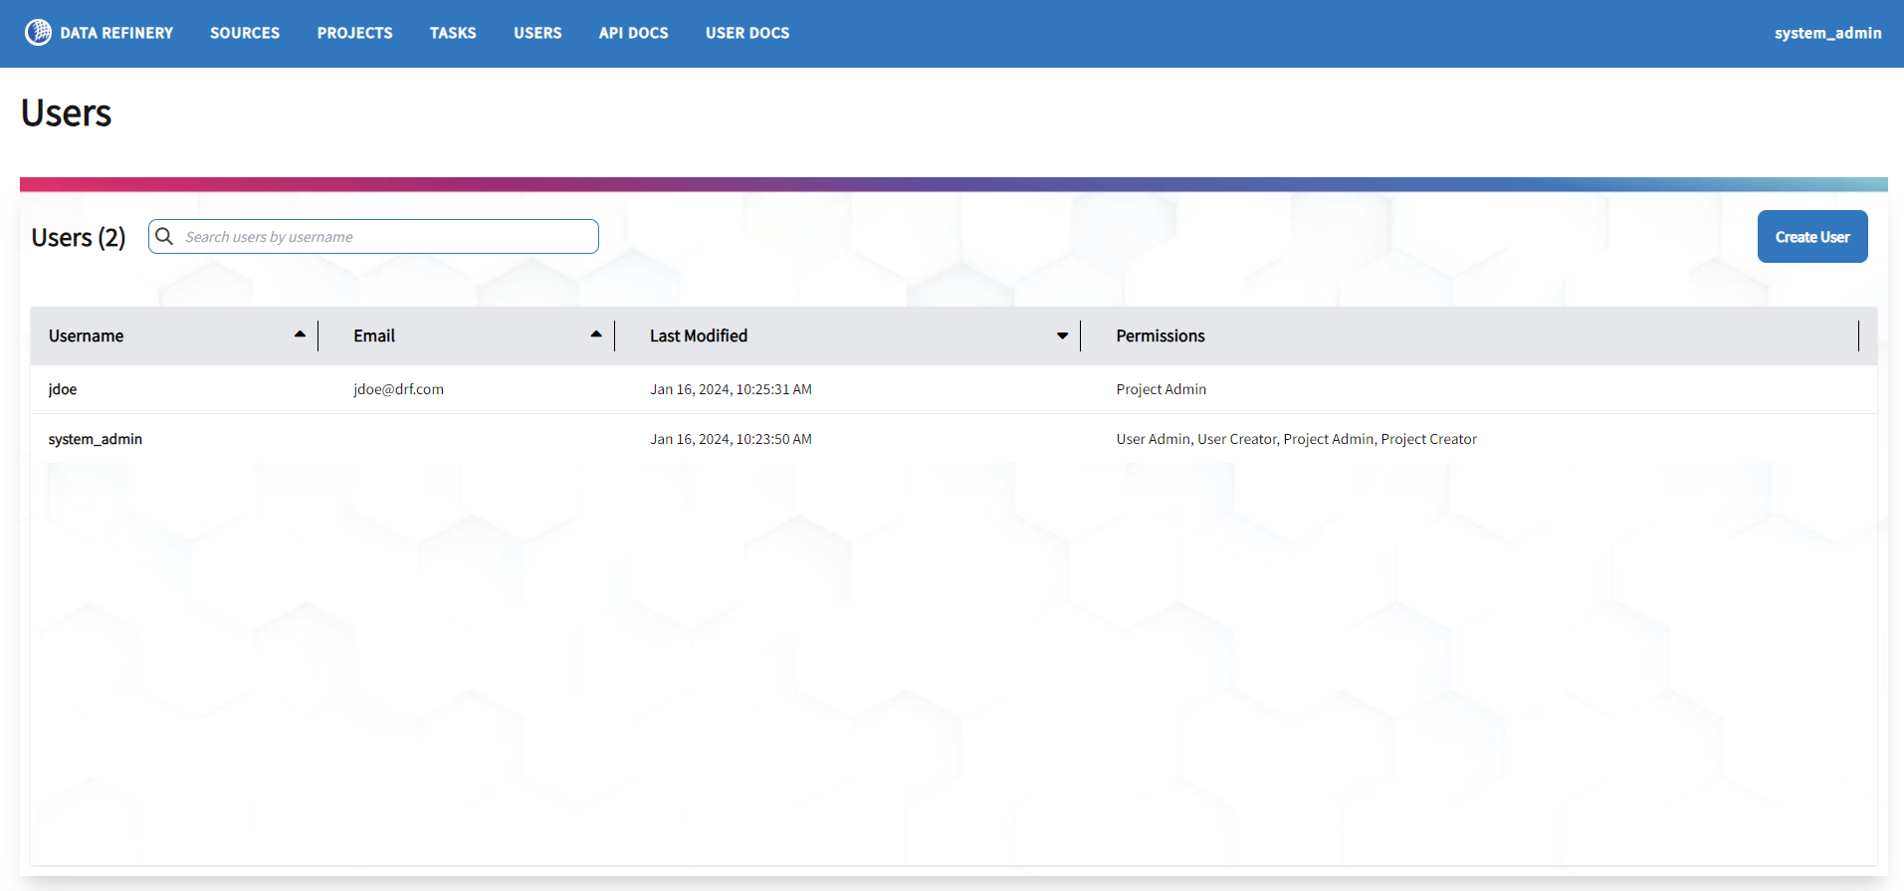
Task: Click the jdoe@drf.com email cell
Action: click(398, 389)
